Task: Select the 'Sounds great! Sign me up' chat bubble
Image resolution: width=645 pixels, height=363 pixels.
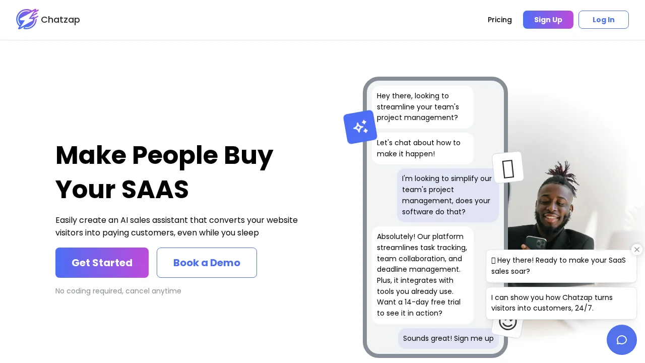Action: (448, 338)
